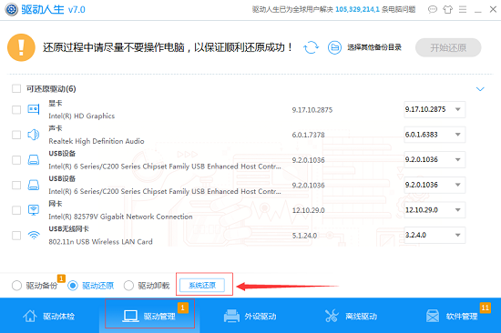Check the Intel(R) HD Graphics checkbox
The width and height of the screenshot is (501, 333).
tap(16, 109)
